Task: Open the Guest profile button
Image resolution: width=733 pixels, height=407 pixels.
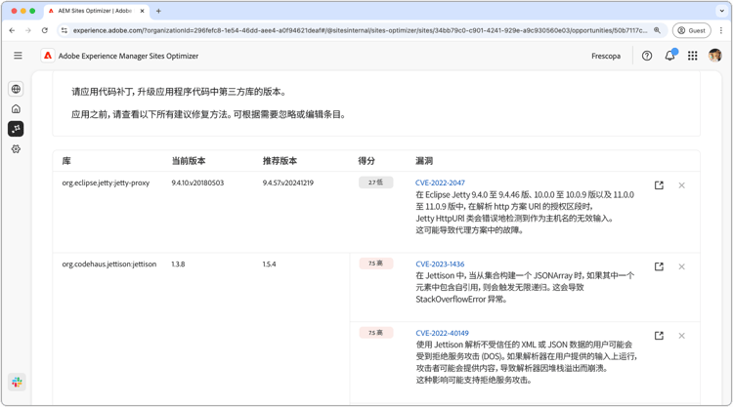Action: pos(691,30)
